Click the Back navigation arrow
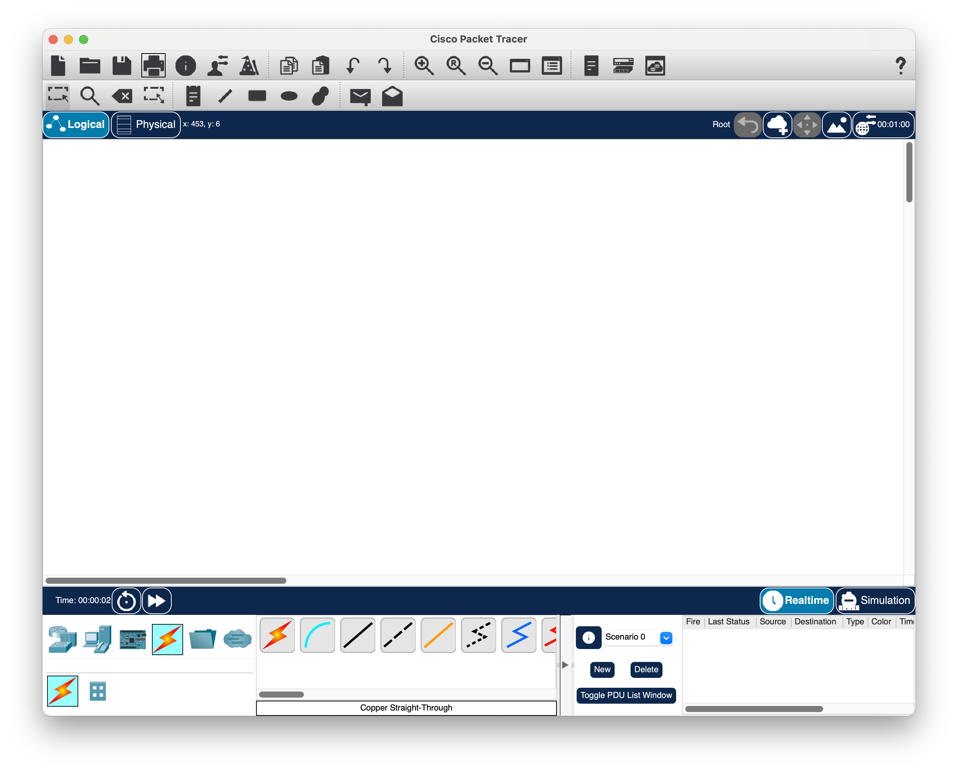Screen dimensions: 958x772 pyautogui.click(x=748, y=124)
